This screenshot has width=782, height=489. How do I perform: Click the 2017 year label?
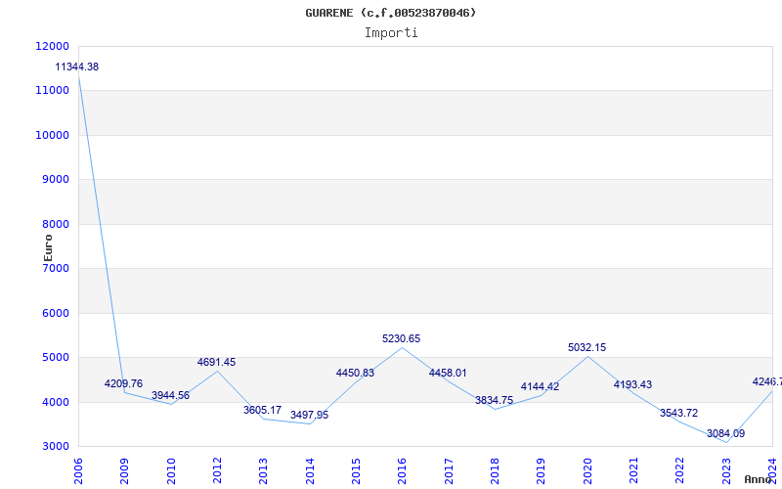tap(449, 471)
